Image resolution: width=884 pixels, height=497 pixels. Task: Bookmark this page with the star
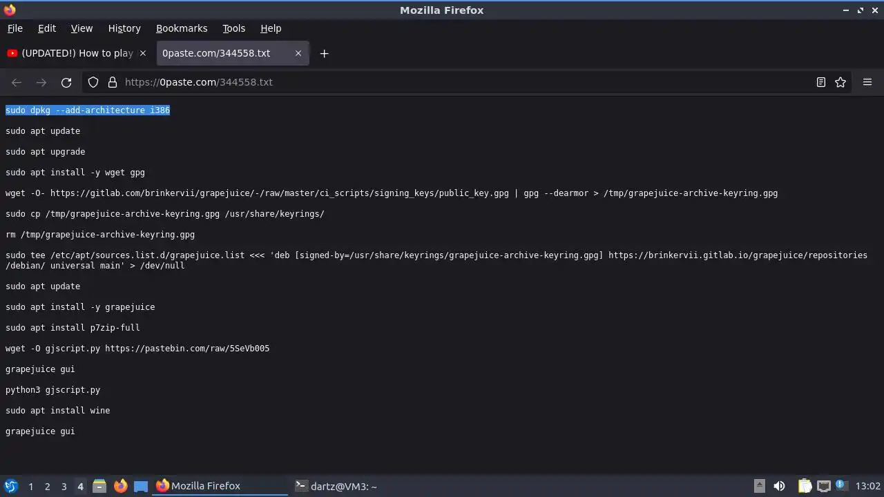[840, 82]
